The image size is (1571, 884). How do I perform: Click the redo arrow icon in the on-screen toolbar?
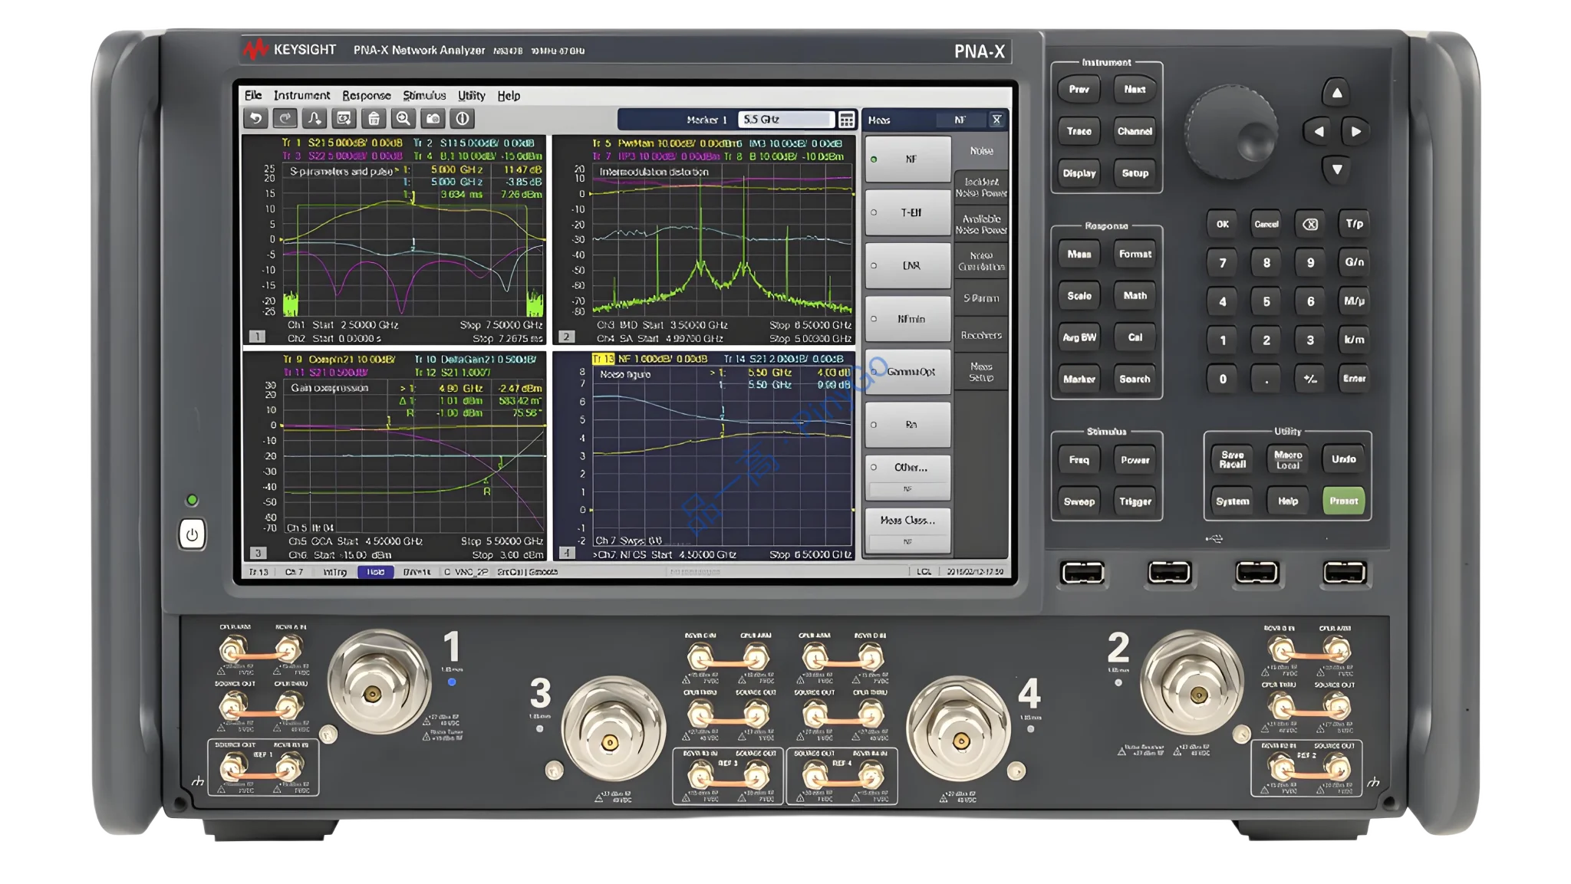285,119
